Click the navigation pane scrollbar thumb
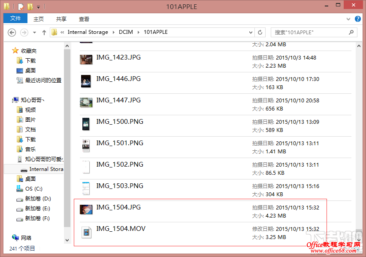Image resolution: width=366 pixels, height=257 pixels. point(67,138)
